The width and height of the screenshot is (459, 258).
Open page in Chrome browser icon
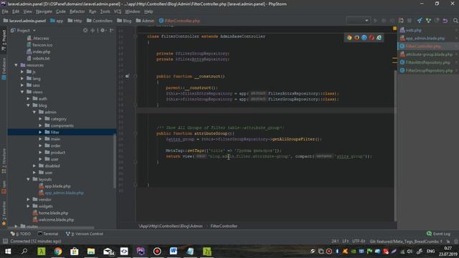[x=349, y=37]
